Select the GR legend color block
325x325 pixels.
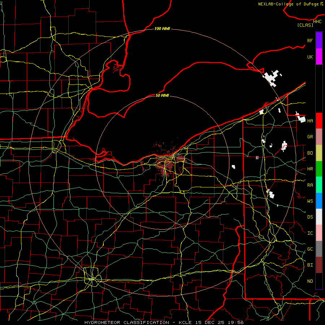(x=319, y=137)
